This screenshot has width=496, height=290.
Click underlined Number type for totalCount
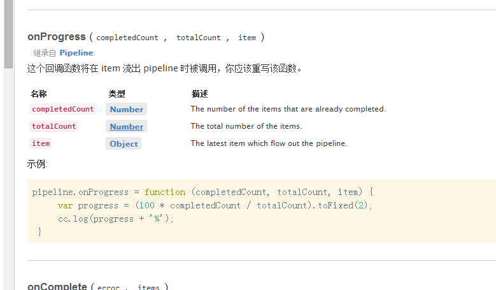tap(126, 126)
